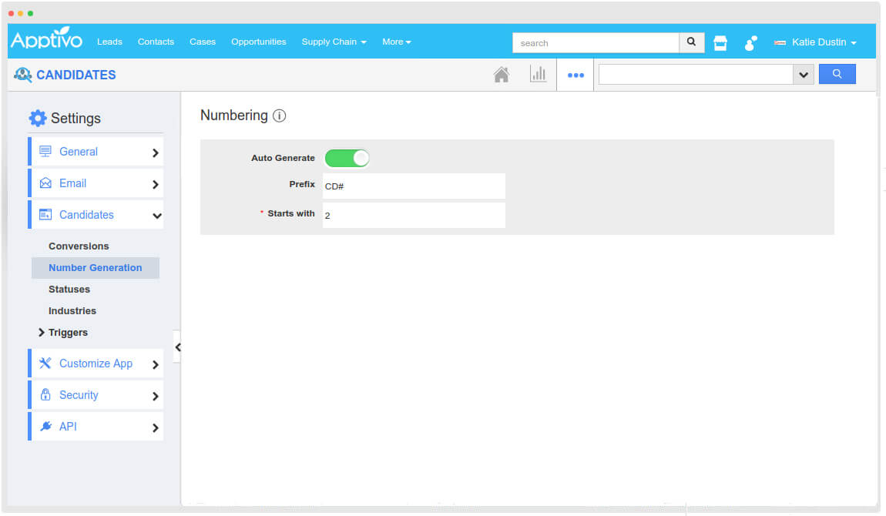886x516 pixels.
Task: Switch to the Opportunities menu
Action: pos(258,42)
